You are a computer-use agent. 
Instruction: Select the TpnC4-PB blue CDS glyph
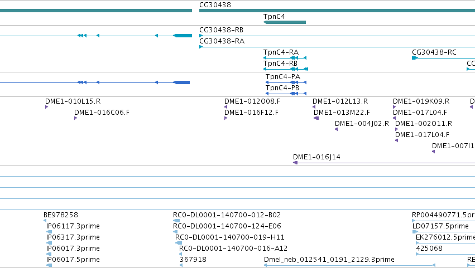(286, 94)
